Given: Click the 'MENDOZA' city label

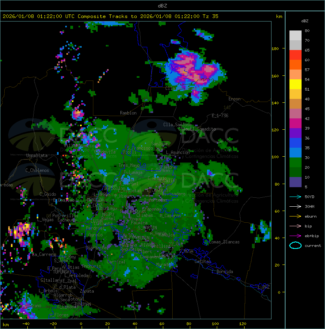Looking at the screenshot, I should point(95,199).
